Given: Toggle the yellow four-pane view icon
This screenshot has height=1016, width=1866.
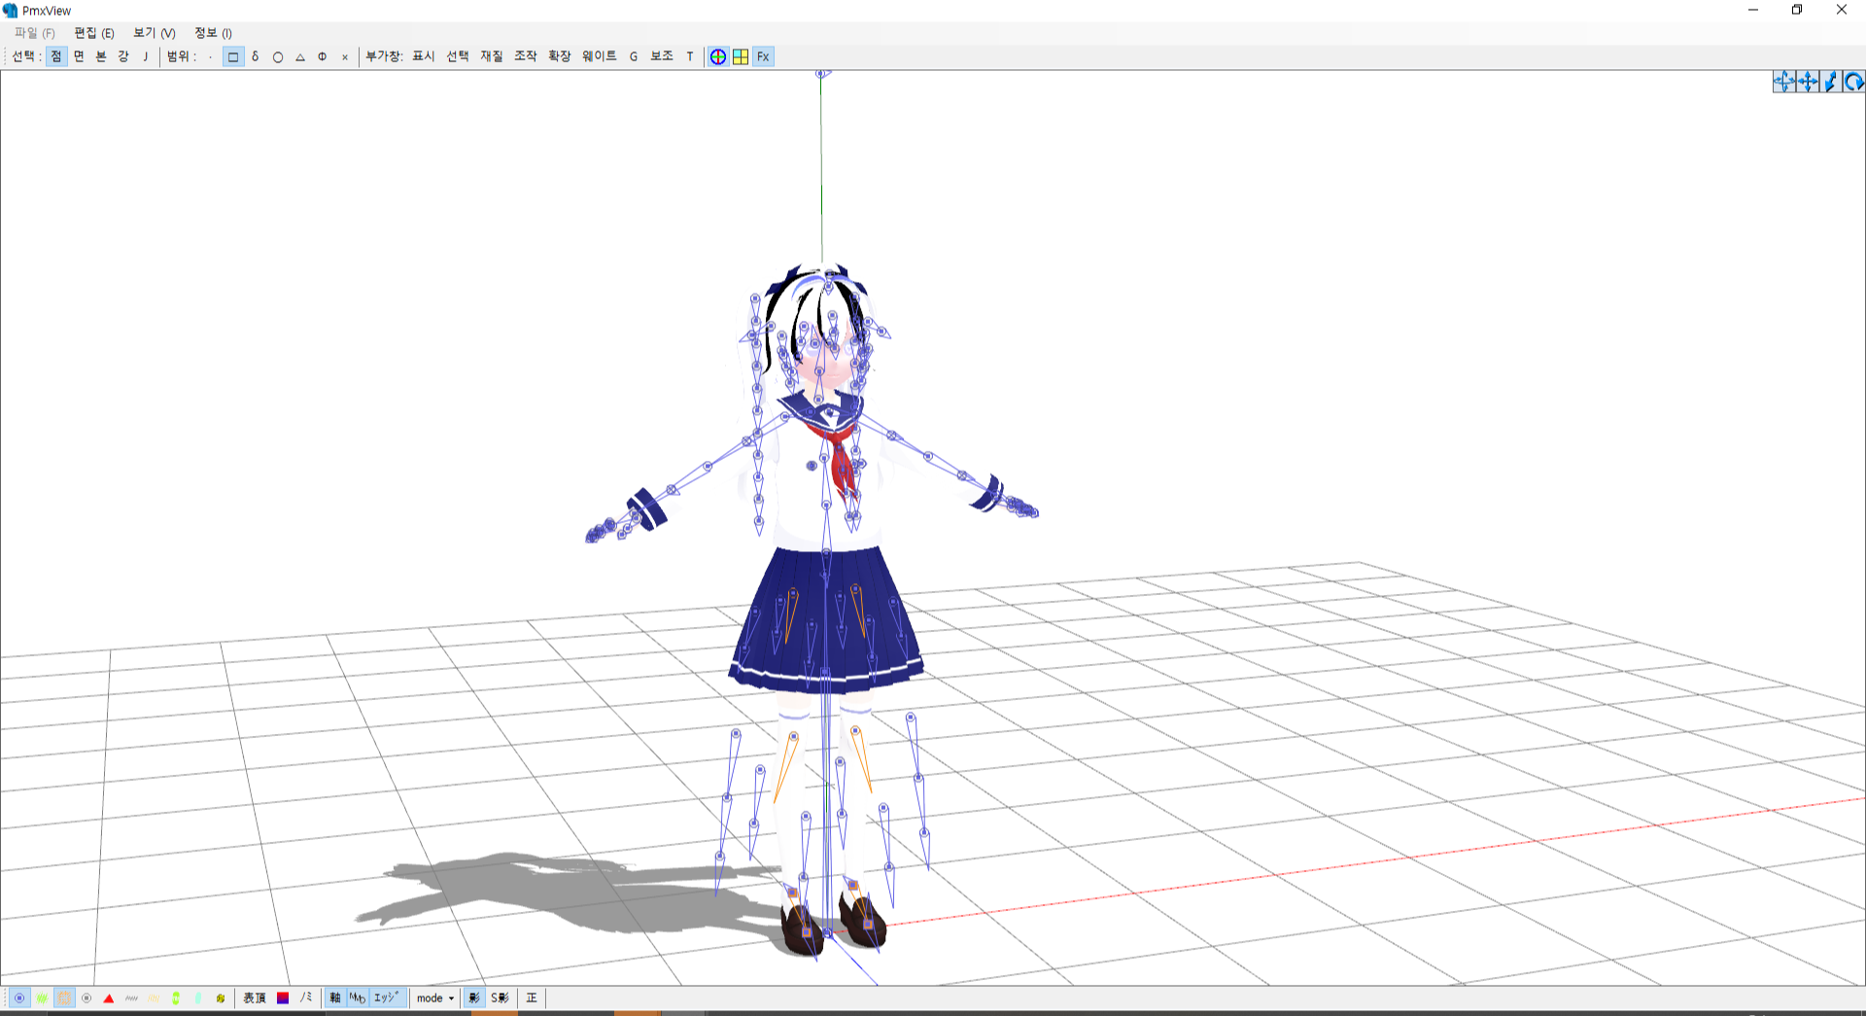Looking at the screenshot, I should [741, 56].
